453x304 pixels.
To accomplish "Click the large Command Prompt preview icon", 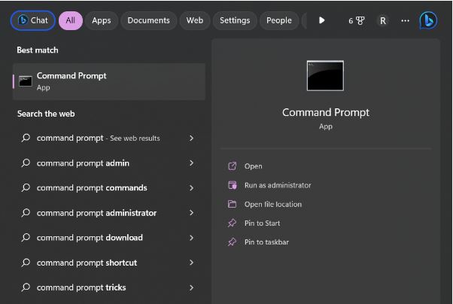I will point(325,76).
